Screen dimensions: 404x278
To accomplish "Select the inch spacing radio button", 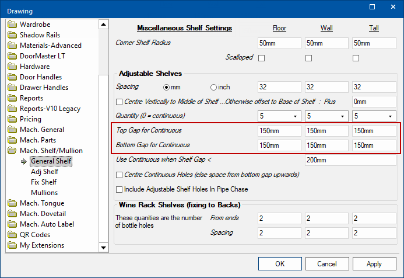I will point(213,87).
